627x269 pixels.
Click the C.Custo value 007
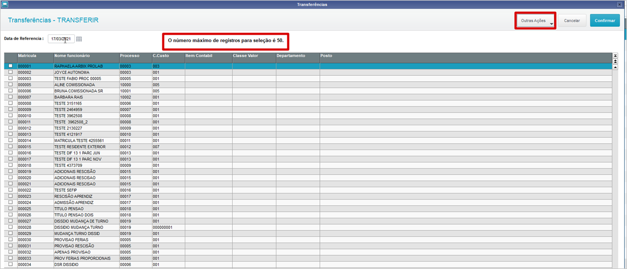[156, 147]
